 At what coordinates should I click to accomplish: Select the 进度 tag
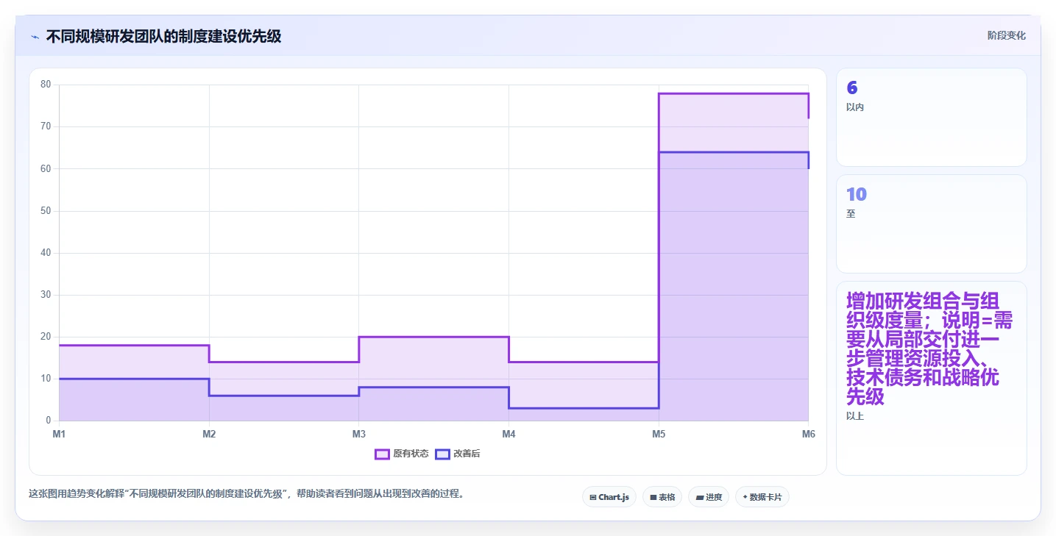click(709, 497)
